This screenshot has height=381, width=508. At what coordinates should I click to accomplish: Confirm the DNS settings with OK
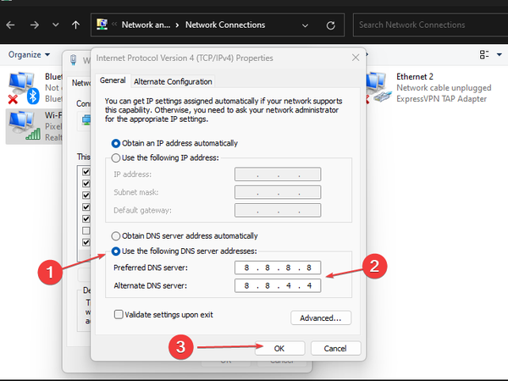coord(279,348)
